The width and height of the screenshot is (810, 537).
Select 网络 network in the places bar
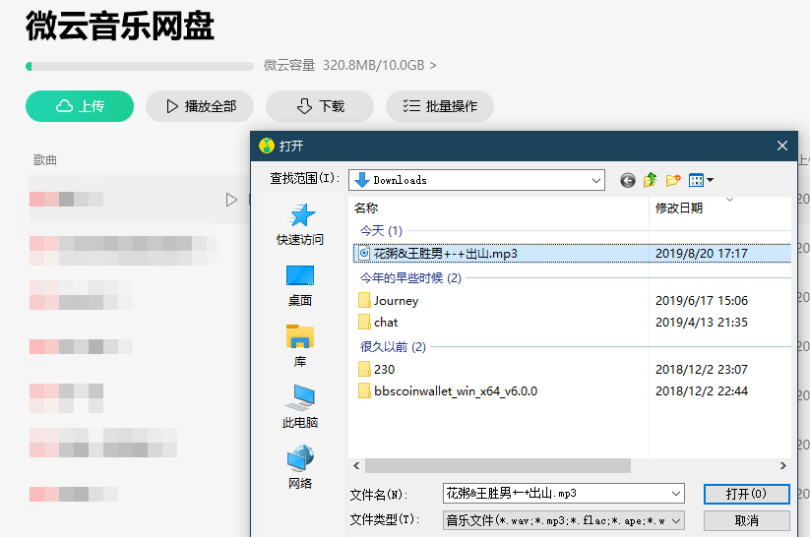pyautogui.click(x=300, y=468)
